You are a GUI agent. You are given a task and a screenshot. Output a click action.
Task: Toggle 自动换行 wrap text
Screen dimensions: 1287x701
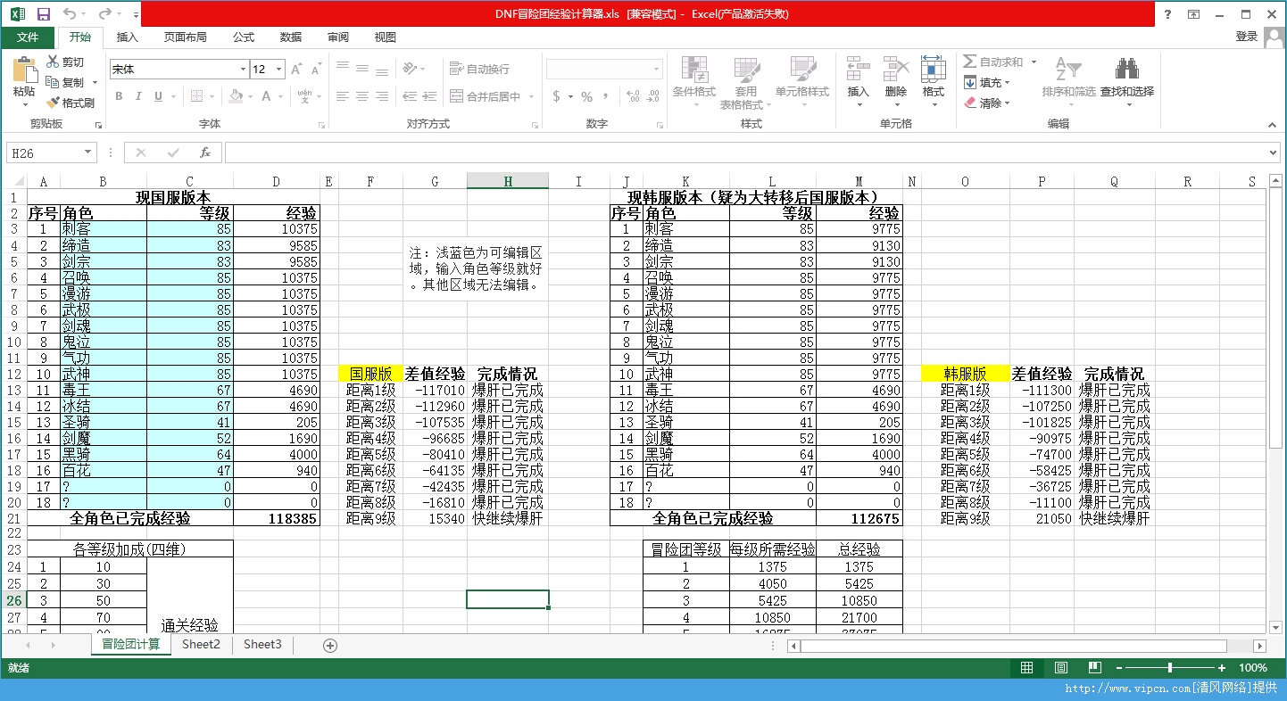[479, 69]
